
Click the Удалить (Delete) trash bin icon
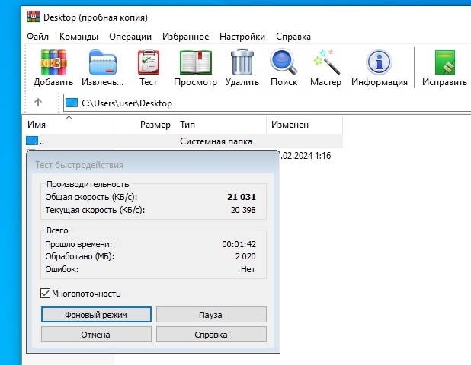242,63
